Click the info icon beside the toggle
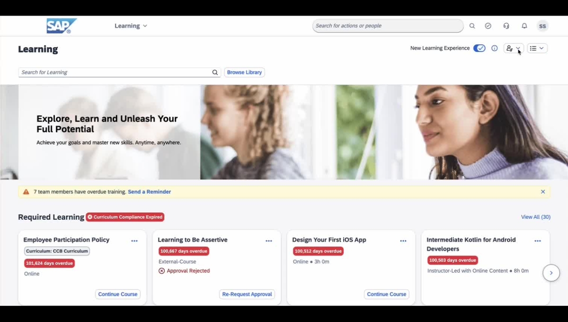 (494, 48)
